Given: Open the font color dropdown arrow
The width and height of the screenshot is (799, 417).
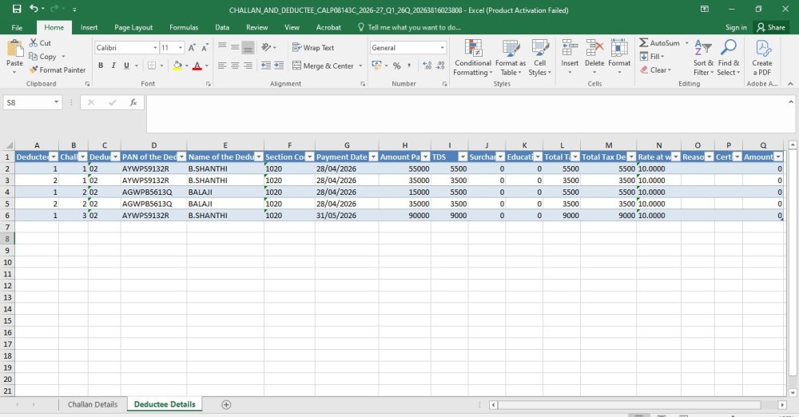Looking at the screenshot, I should coord(206,66).
